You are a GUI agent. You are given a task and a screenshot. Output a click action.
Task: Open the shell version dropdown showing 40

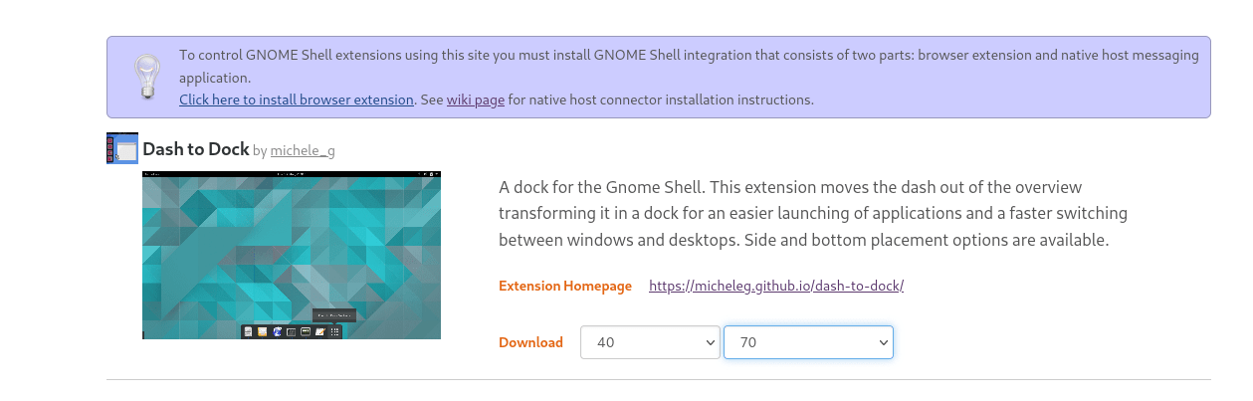click(650, 342)
